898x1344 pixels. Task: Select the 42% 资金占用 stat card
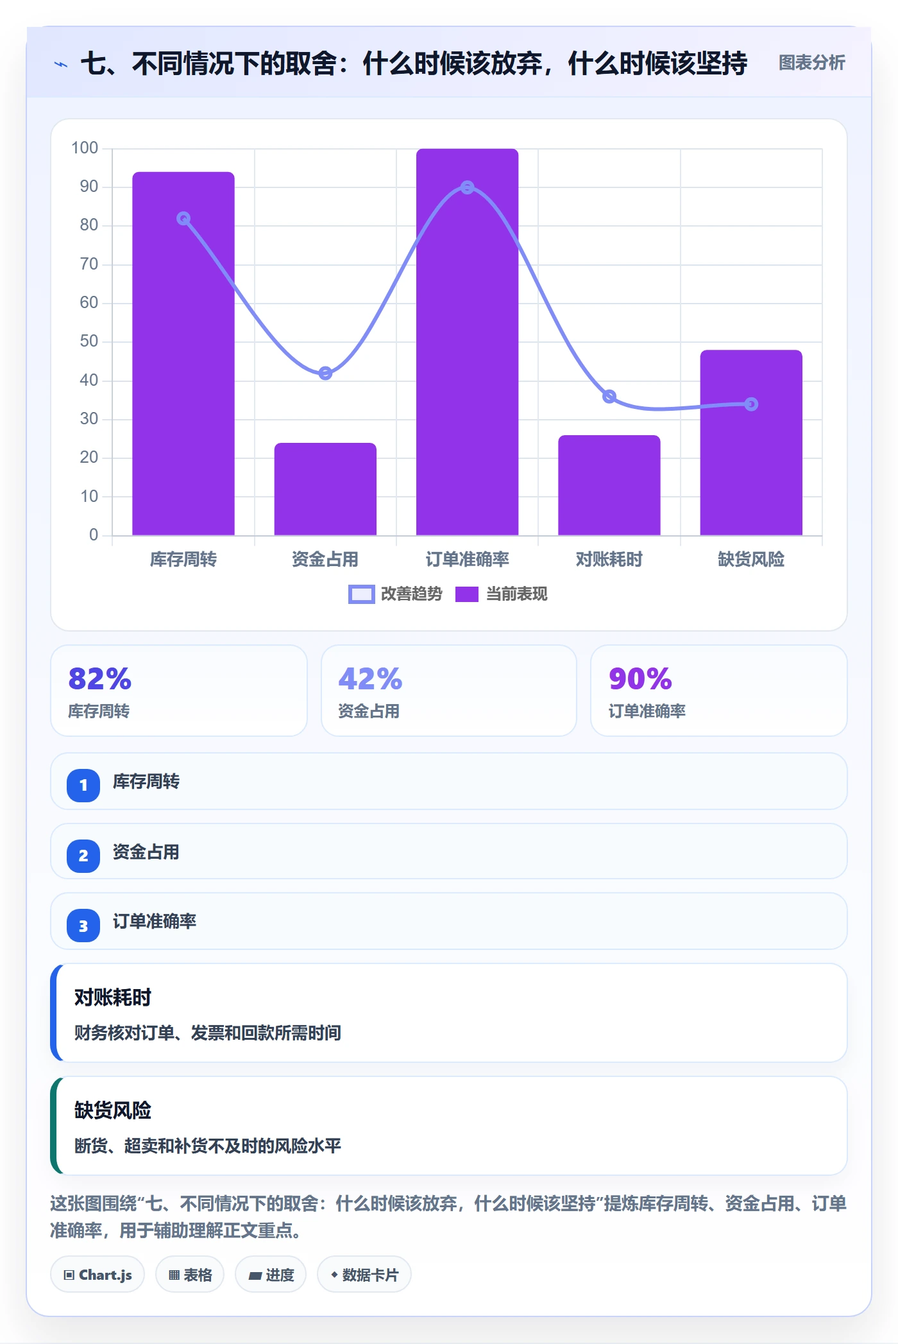click(x=449, y=691)
